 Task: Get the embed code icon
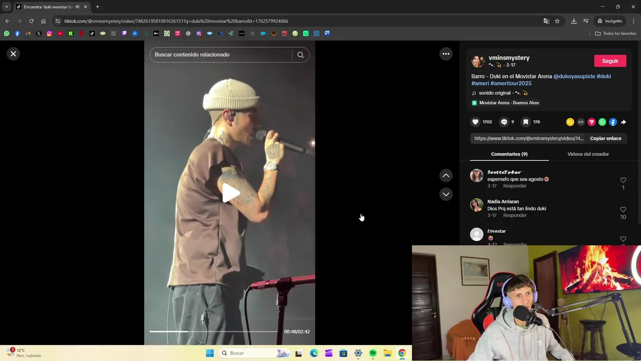pyautogui.click(x=581, y=122)
